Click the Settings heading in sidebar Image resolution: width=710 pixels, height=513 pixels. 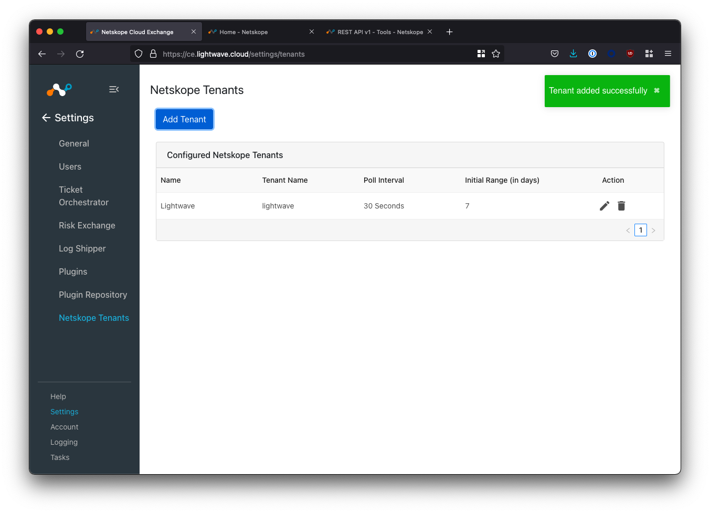74,118
